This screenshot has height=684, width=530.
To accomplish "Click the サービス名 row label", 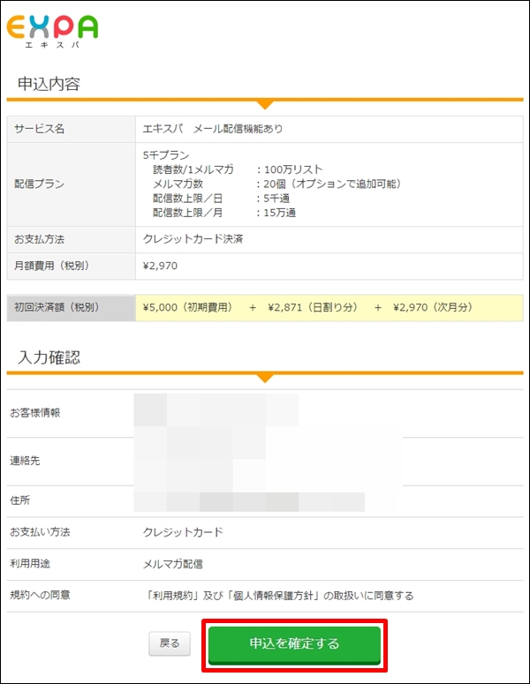I will pyautogui.click(x=39, y=129).
